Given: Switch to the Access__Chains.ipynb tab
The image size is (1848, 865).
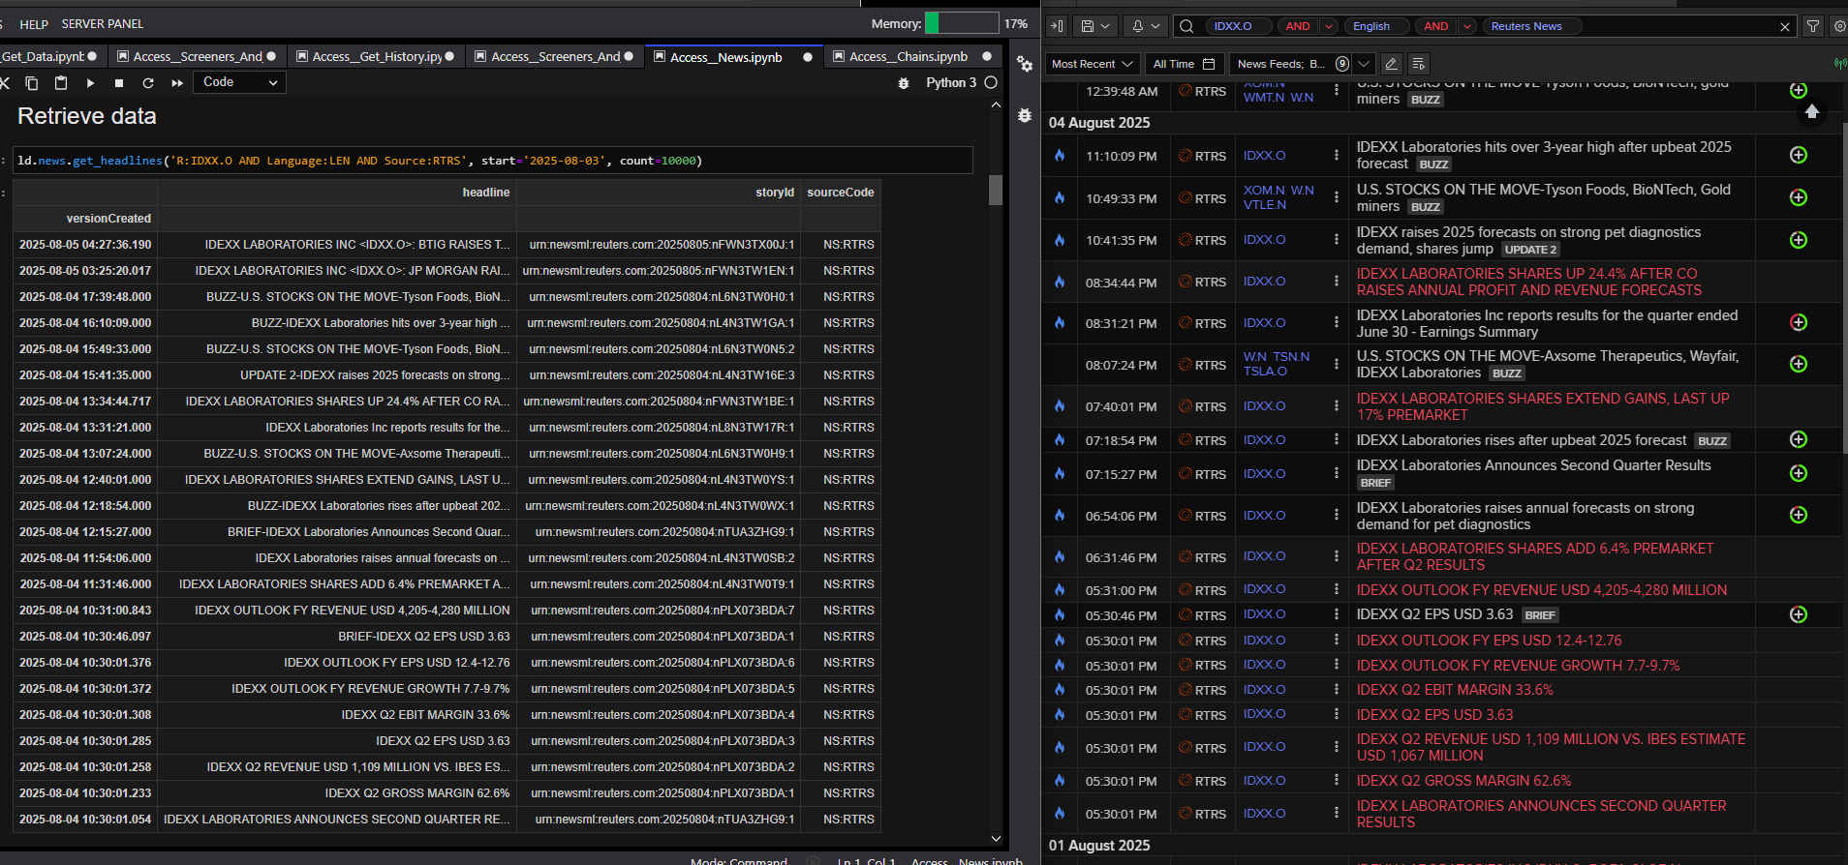Looking at the screenshot, I should (910, 57).
